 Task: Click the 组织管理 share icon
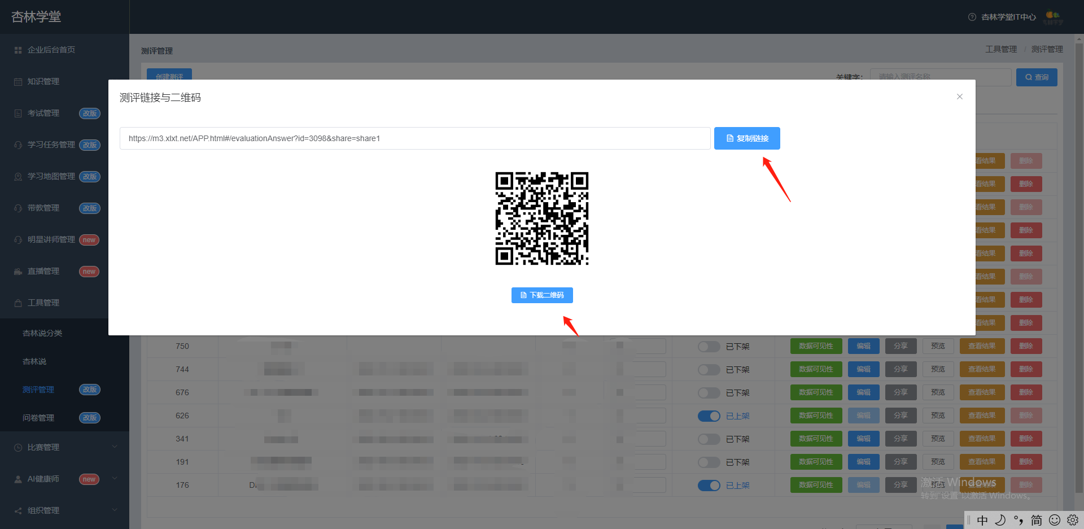pos(18,511)
